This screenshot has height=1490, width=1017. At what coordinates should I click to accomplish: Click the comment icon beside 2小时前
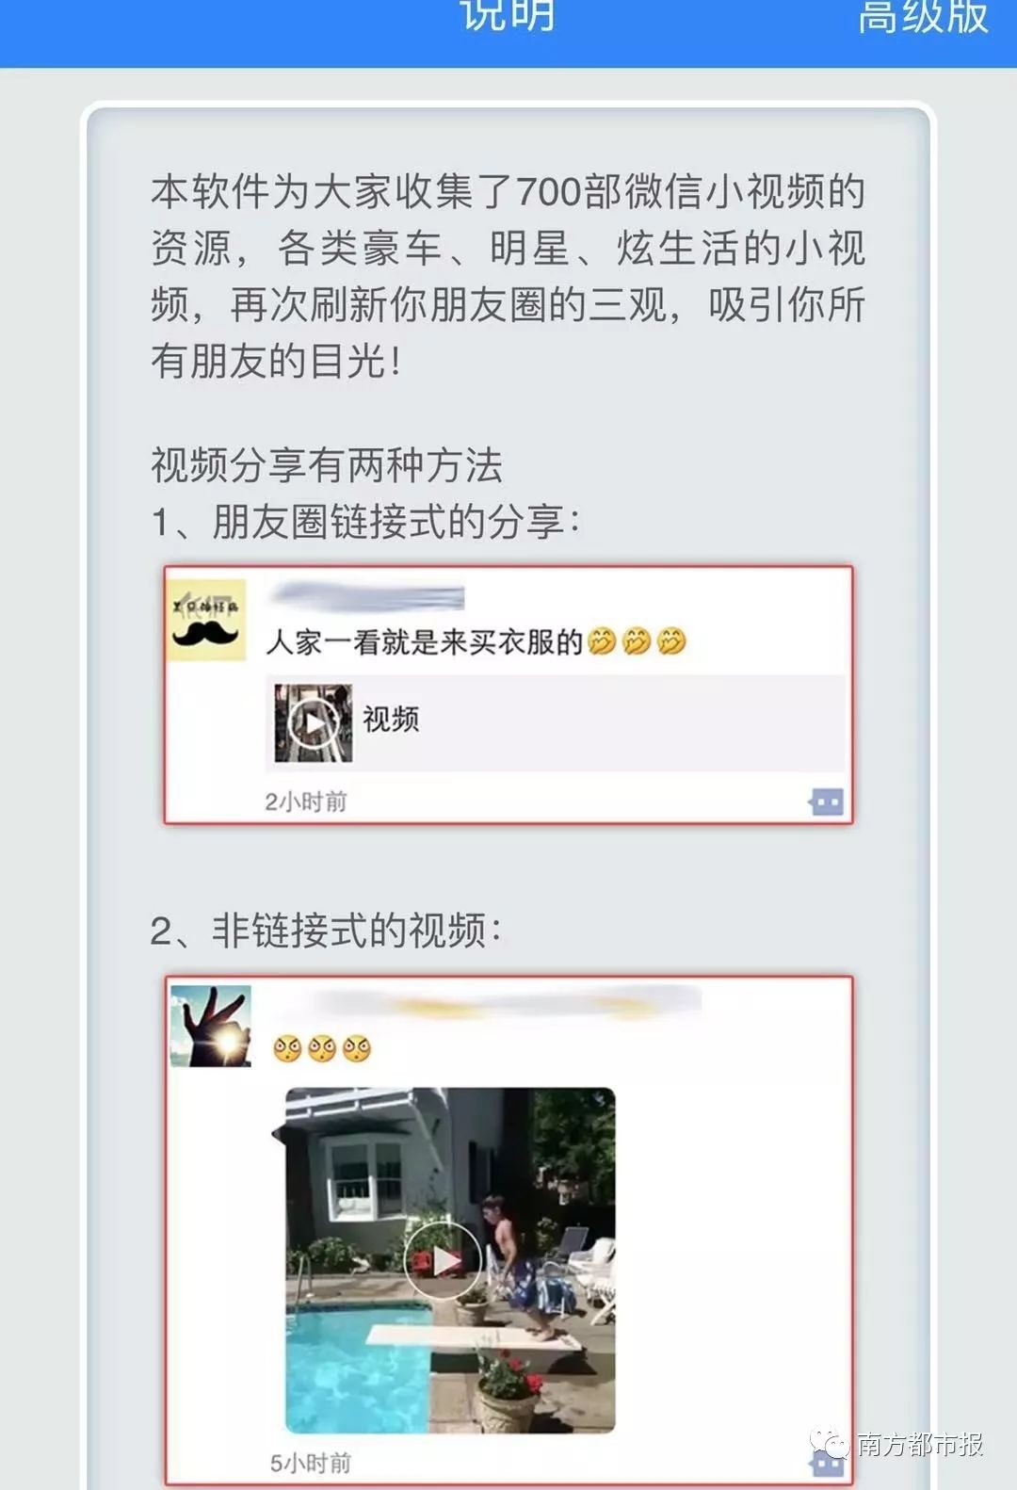coord(827,802)
